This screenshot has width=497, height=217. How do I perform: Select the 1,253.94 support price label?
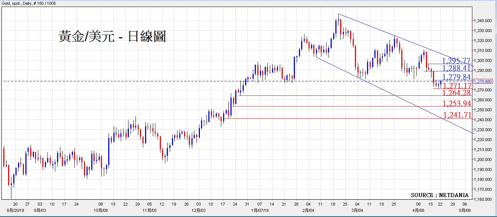[457, 103]
